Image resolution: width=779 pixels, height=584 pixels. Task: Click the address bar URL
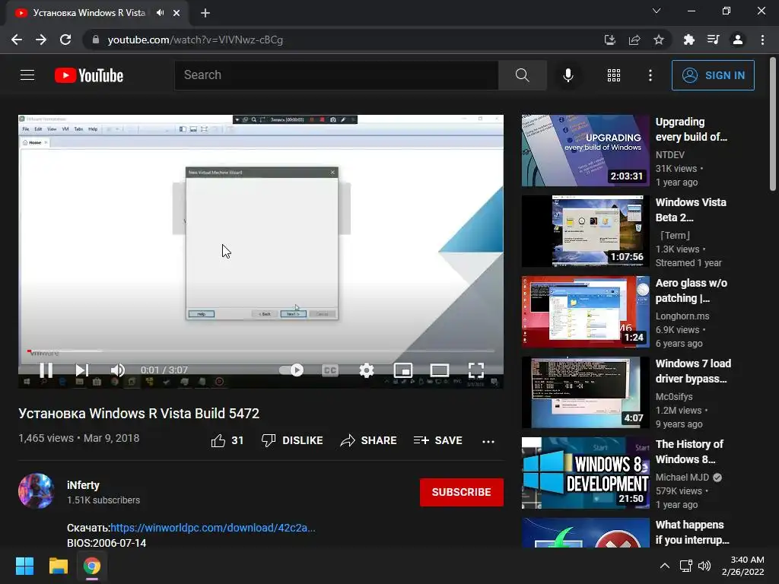pos(196,40)
